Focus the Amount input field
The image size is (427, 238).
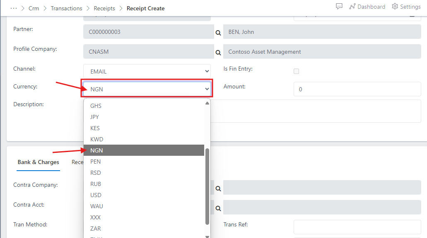(357, 89)
